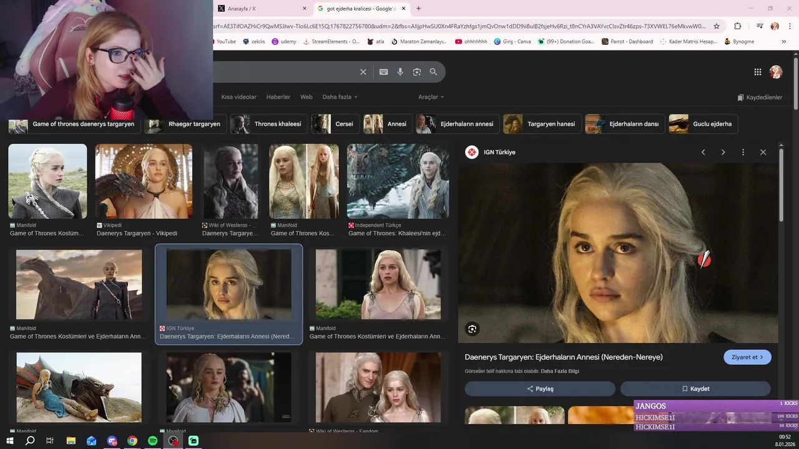Open the Google apps grid
This screenshot has height=449, width=799.
coord(758,72)
